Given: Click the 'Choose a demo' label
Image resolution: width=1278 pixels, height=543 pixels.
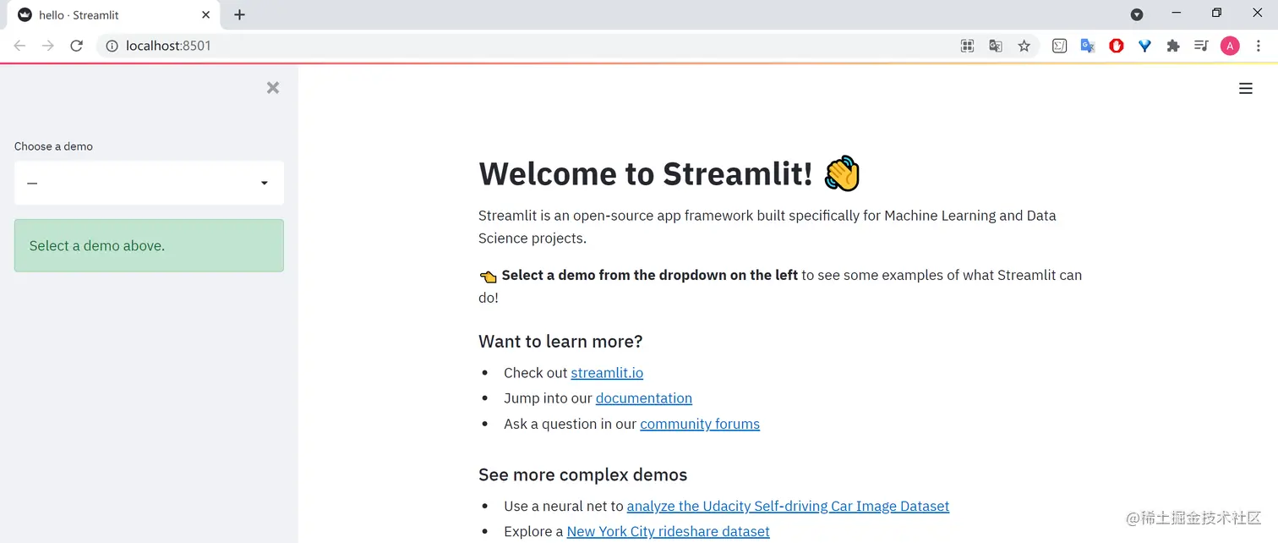Looking at the screenshot, I should pyautogui.click(x=53, y=146).
